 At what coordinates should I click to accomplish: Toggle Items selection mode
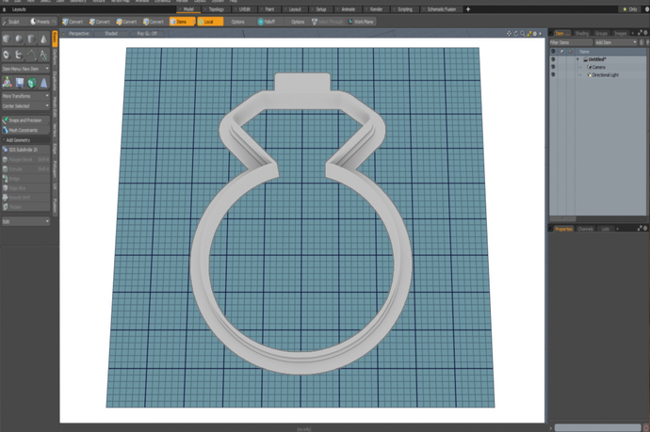[182, 22]
